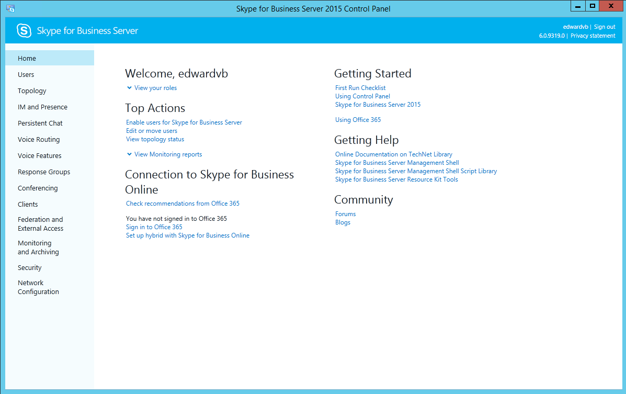Image resolution: width=626 pixels, height=394 pixels.
Task: Click the version number 6.0.9319.0
Action: (x=552, y=36)
